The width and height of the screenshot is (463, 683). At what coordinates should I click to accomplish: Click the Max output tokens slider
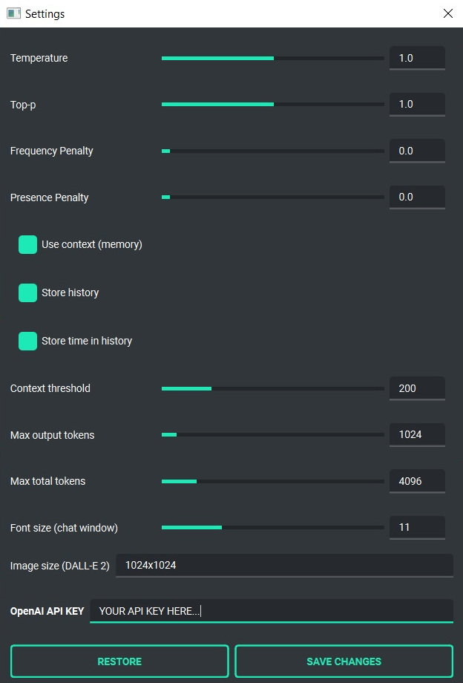273,435
